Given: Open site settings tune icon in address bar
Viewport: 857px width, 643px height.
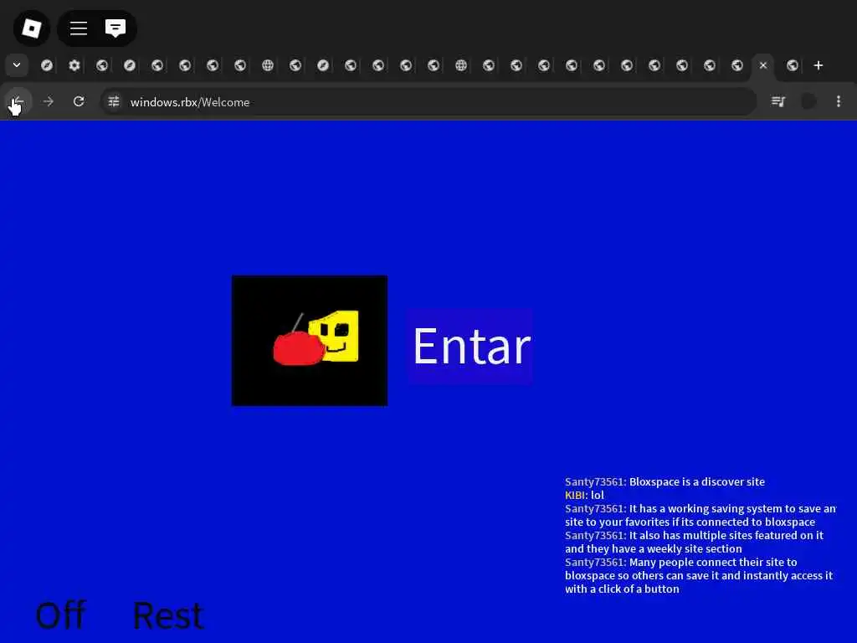Looking at the screenshot, I should tap(114, 101).
